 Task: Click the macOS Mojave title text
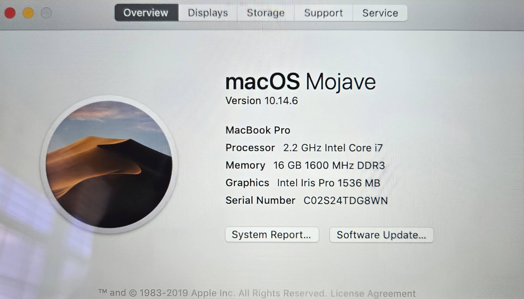pyautogui.click(x=301, y=82)
